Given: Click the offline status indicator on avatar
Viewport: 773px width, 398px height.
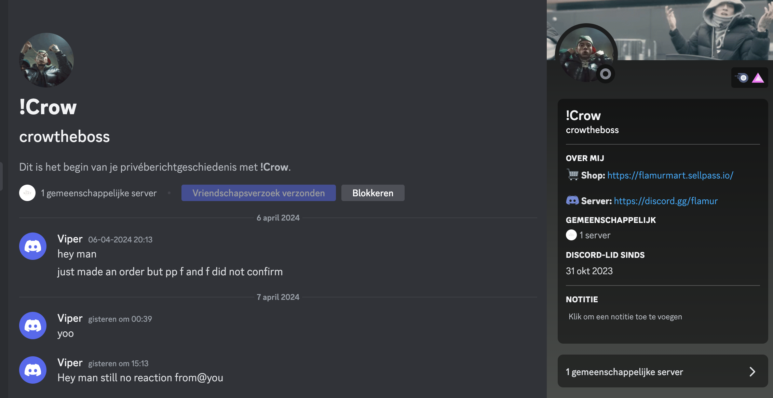Looking at the screenshot, I should click(605, 74).
